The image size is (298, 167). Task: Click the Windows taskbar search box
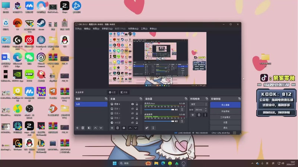pos(135,163)
